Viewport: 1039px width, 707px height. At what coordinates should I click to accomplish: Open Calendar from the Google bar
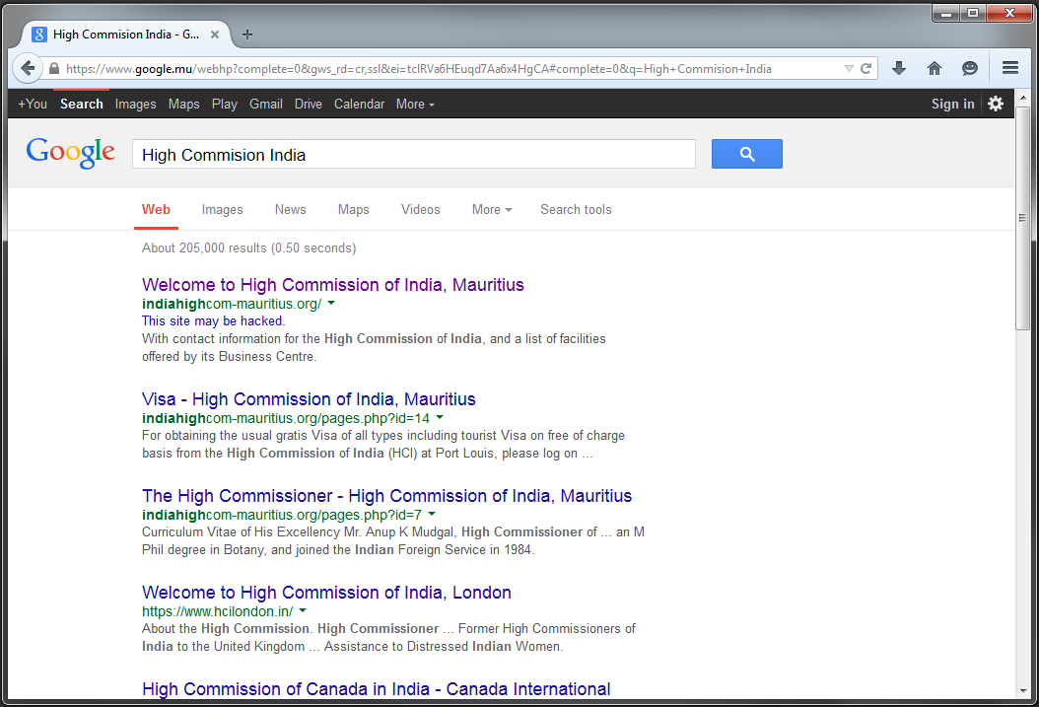(359, 105)
